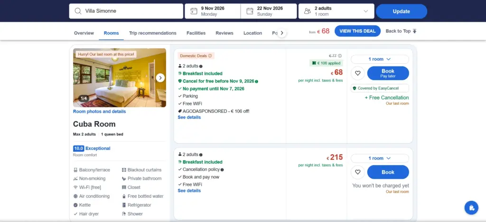Open the 22 Nov 2026 check-out date
The width and height of the screenshot is (486, 222).
(x=269, y=11)
